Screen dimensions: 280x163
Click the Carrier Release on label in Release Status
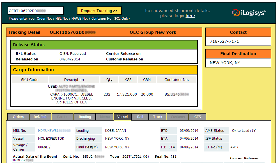click(123, 53)
